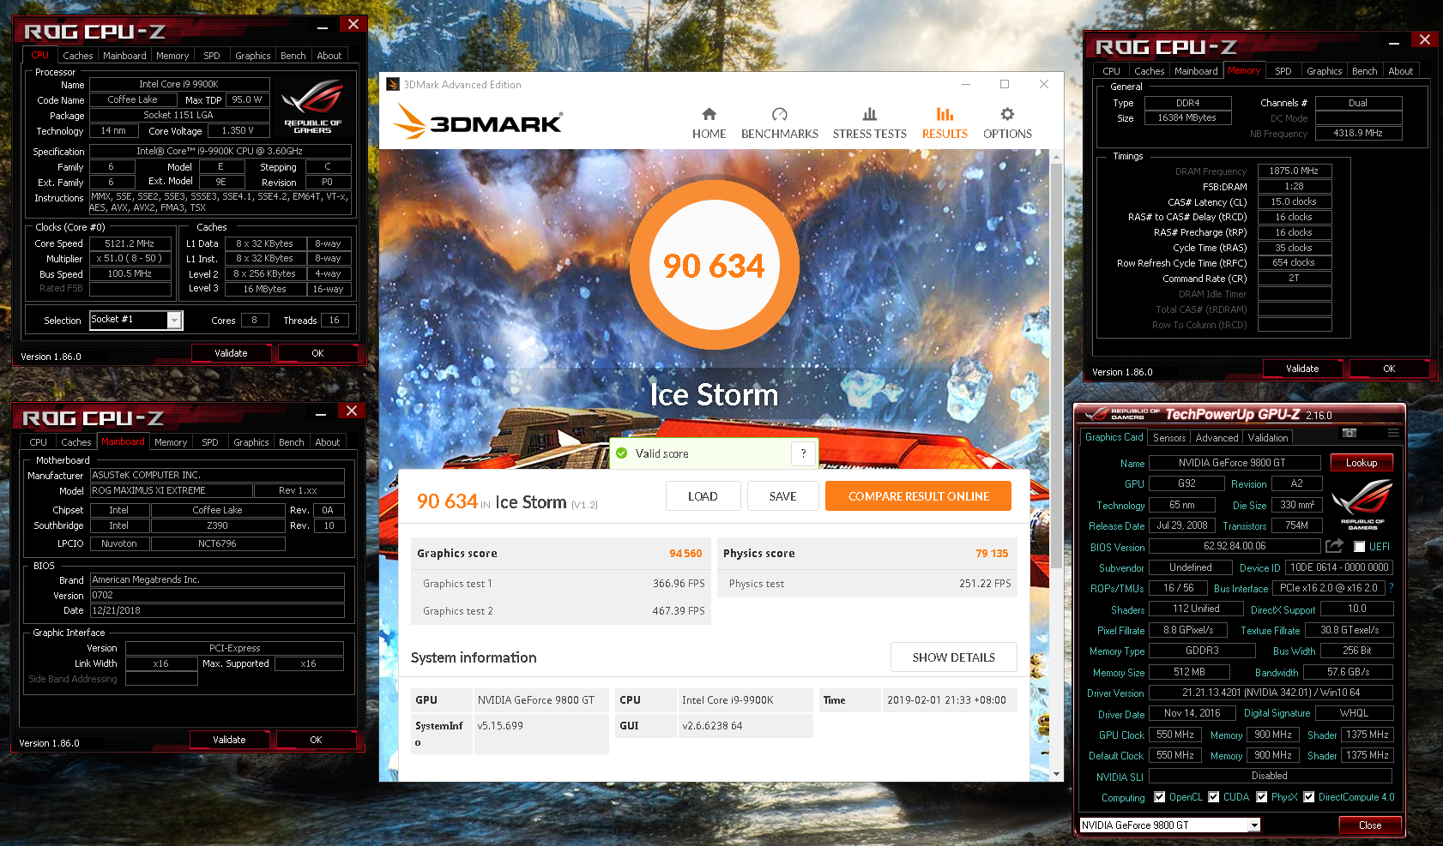Click OK in CPU-Z Memory window
The width and height of the screenshot is (1443, 846).
click(1389, 369)
